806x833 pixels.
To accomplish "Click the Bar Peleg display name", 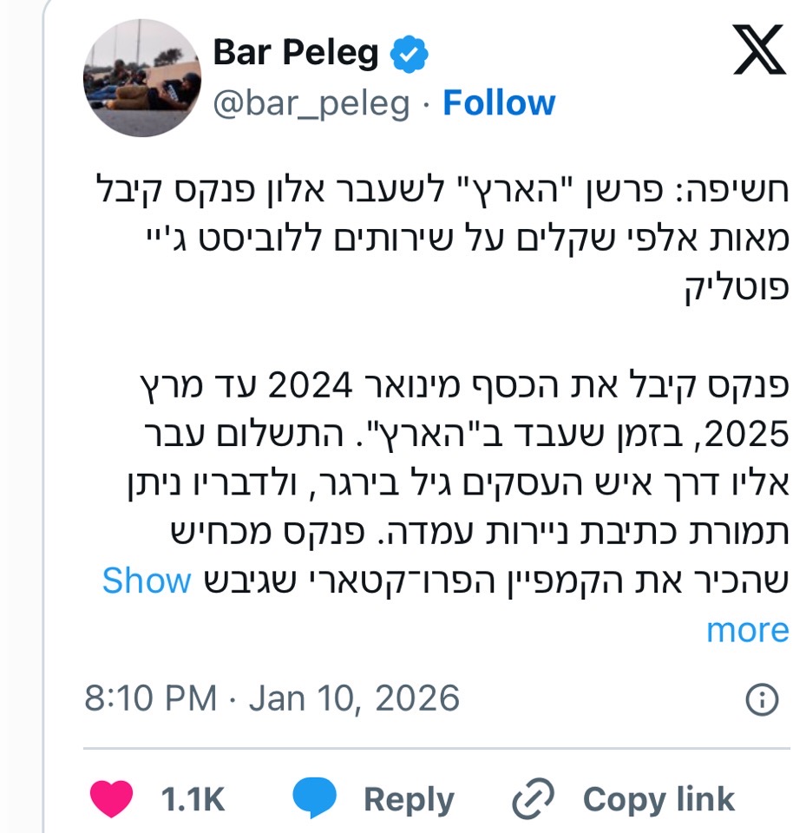I will pyautogui.click(x=295, y=54).
